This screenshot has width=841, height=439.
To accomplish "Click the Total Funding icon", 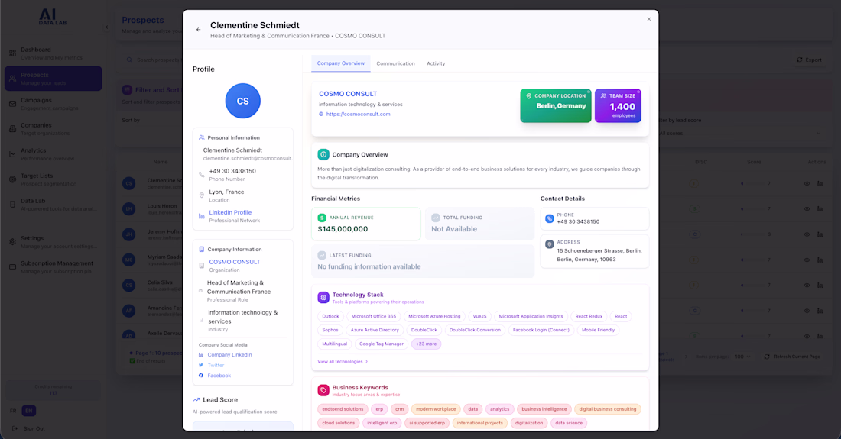I will tap(436, 218).
